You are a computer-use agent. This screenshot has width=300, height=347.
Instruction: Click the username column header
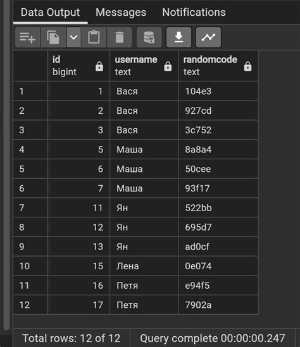tap(144, 66)
